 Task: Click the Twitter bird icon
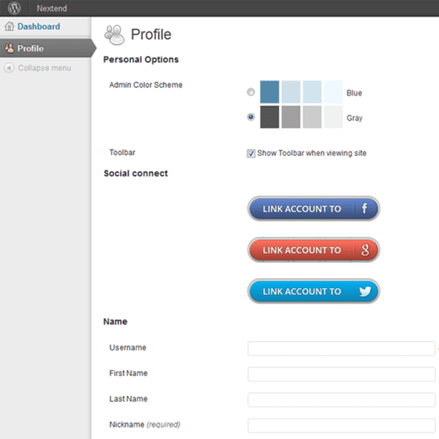click(365, 291)
